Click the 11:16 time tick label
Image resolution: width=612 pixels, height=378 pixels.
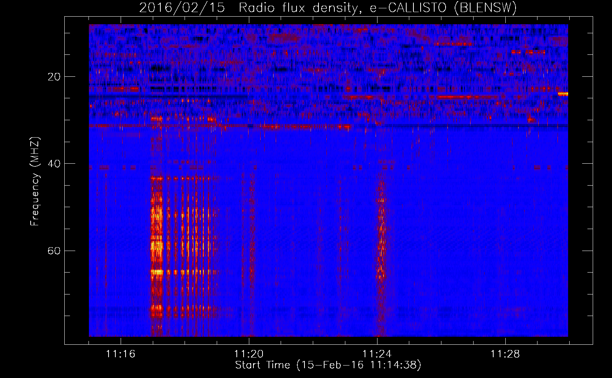tap(121, 354)
